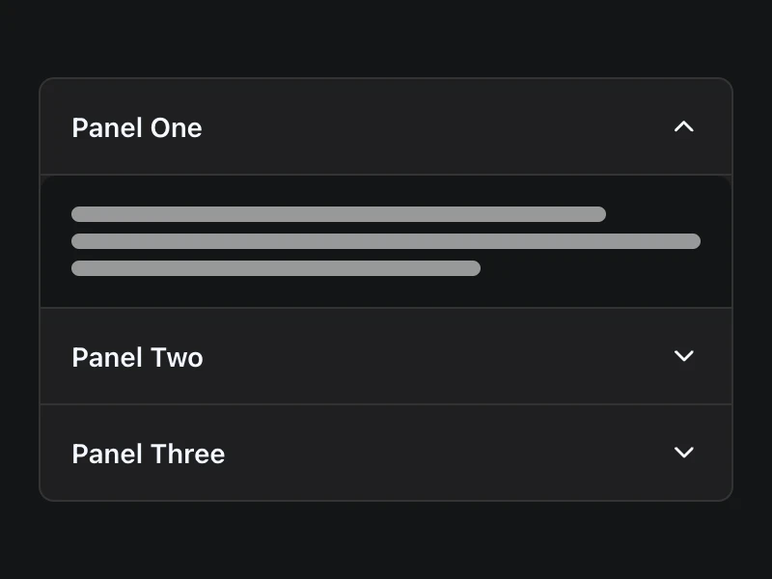This screenshot has height=579, width=772.
Task: Toggle the Panel One header row
Action: pyautogui.click(x=386, y=127)
